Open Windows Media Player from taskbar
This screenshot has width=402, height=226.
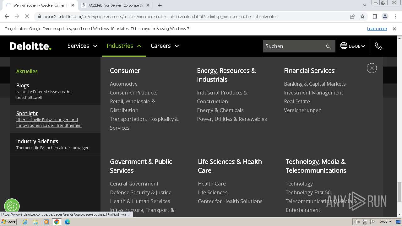(x=46, y=222)
